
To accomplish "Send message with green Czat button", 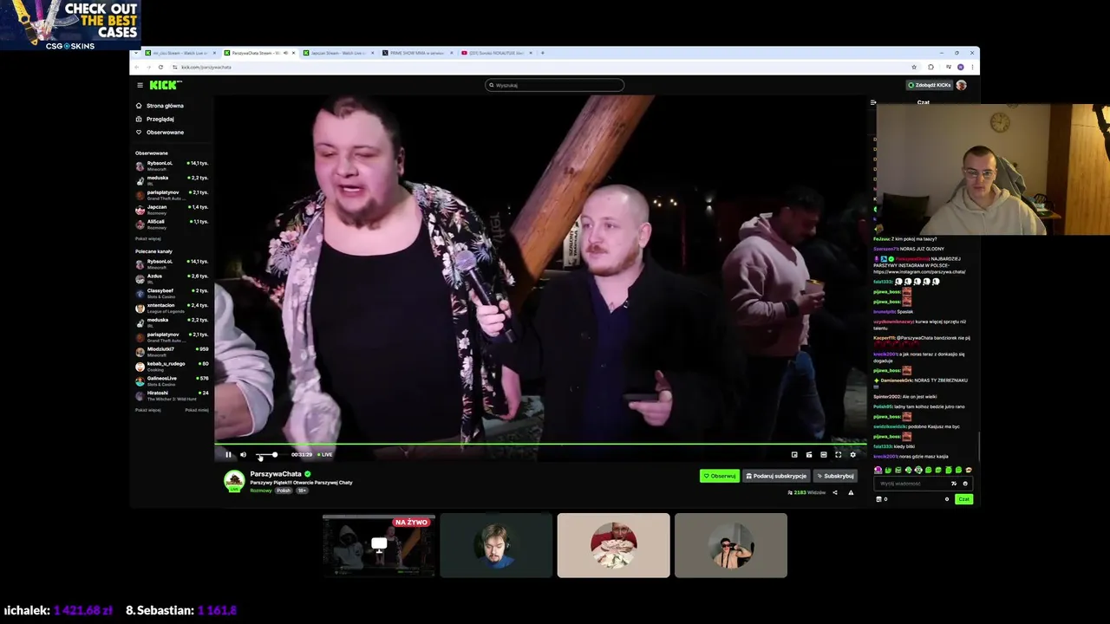I will pyautogui.click(x=963, y=499).
